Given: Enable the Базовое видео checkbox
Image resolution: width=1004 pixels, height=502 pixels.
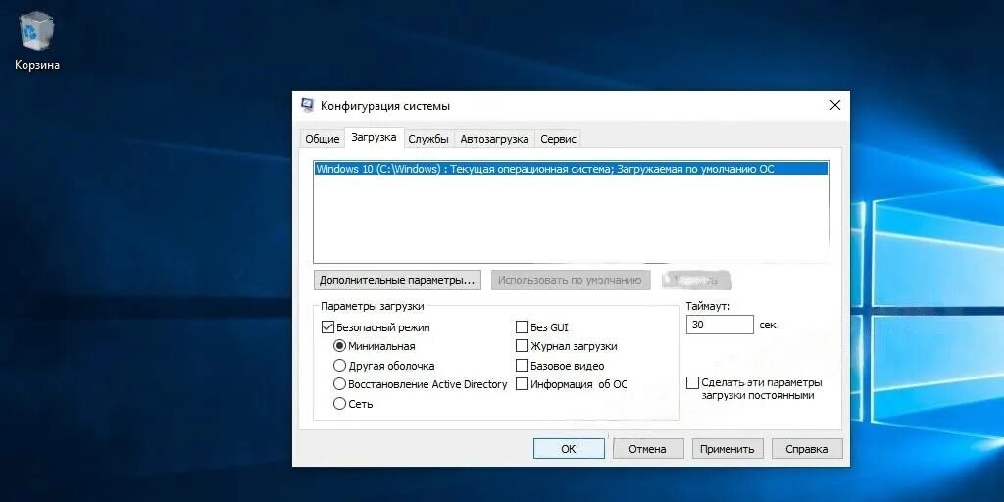Looking at the screenshot, I should click(x=522, y=366).
